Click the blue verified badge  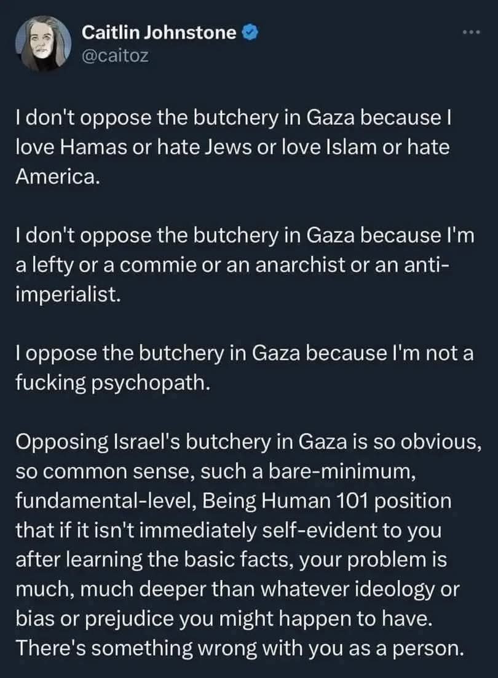tap(251, 33)
